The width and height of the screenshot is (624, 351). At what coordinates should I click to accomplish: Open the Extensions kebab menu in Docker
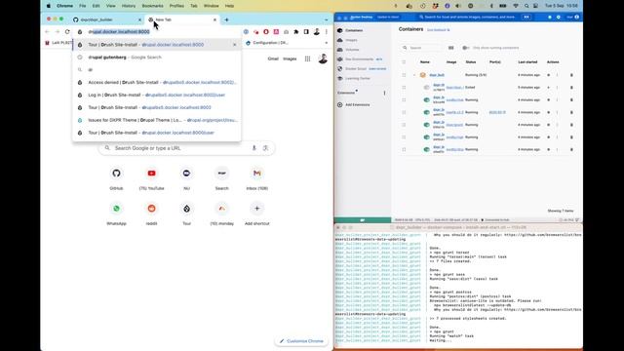[384, 93]
